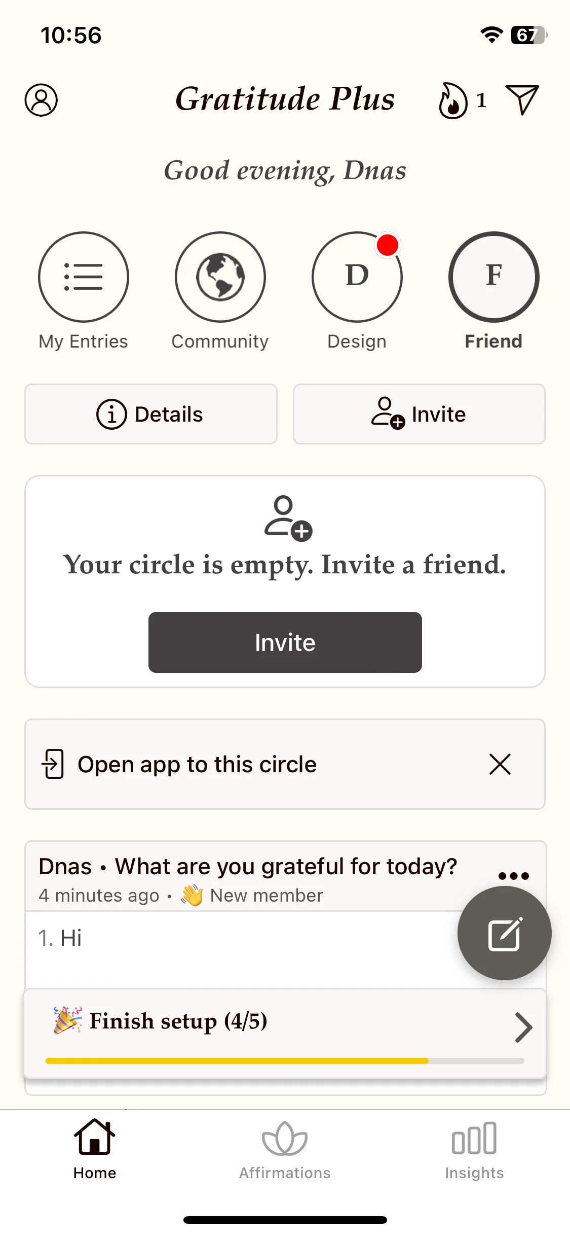
Task: Open the Finish setup (4/5) card
Action: pos(285,1034)
